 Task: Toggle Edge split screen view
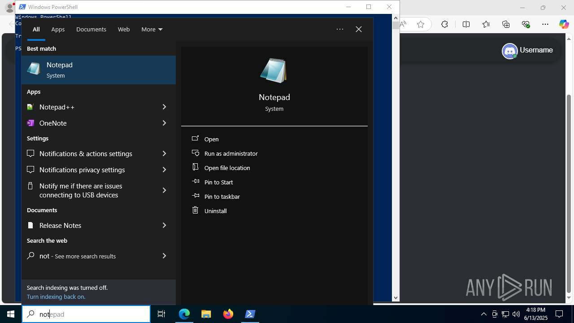click(x=466, y=24)
